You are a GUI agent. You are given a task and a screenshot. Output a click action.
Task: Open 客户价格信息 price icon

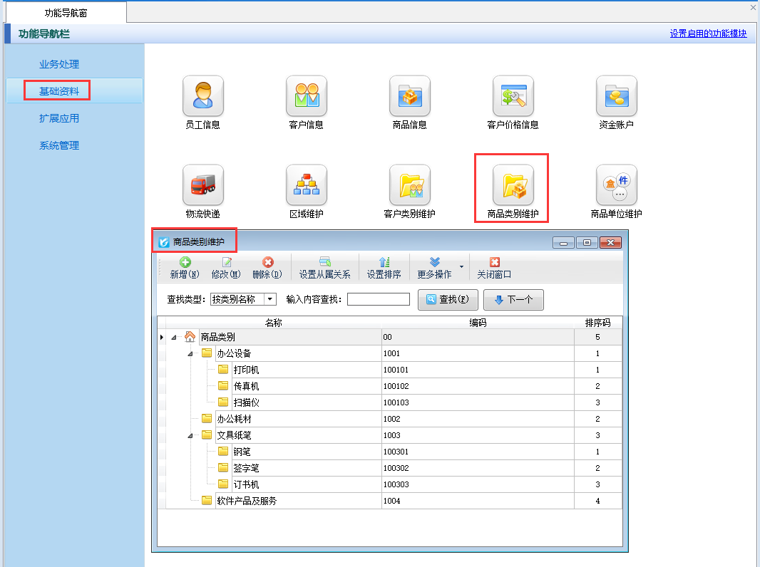click(513, 96)
